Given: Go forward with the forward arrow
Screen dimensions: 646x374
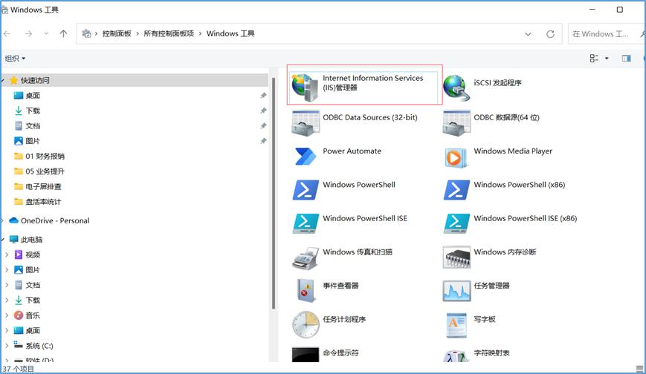Looking at the screenshot, I should coord(28,33).
